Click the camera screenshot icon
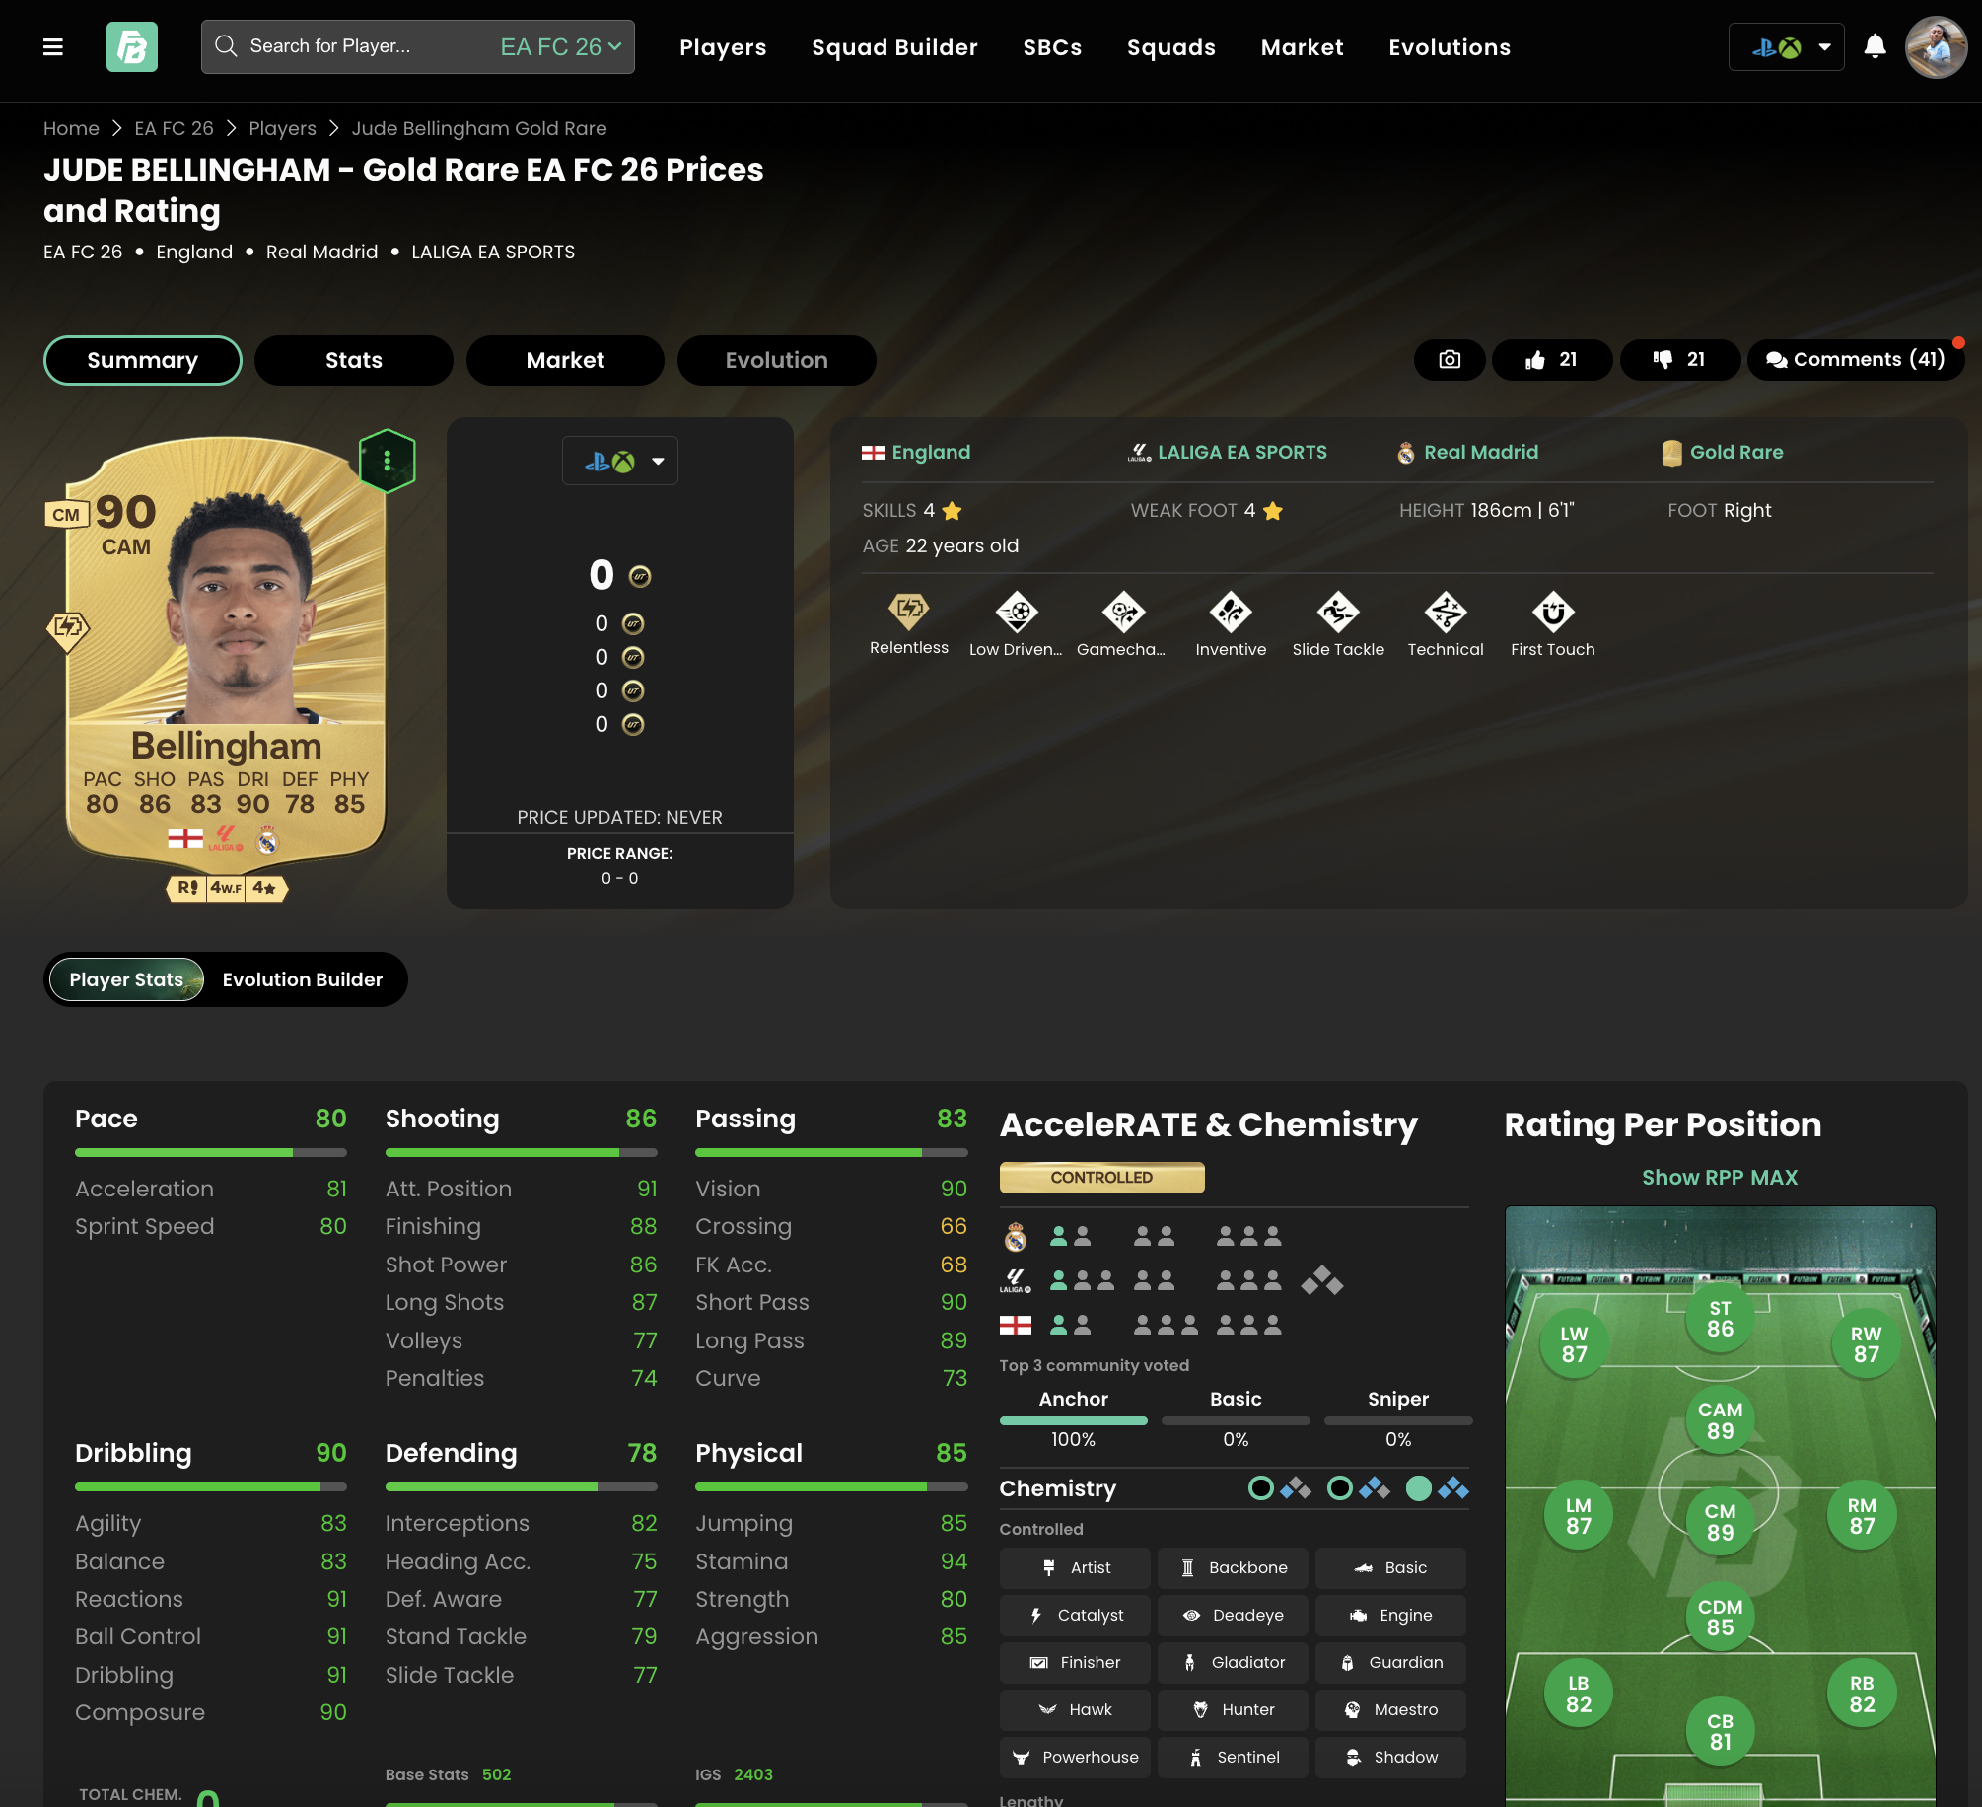 click(1450, 360)
